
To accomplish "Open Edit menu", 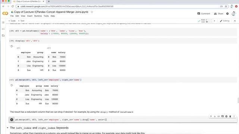I will point(17,16).
